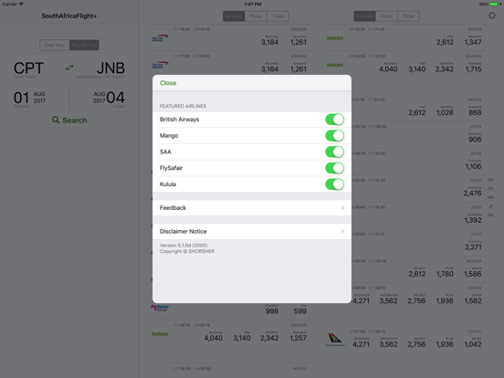Close the settings popup

click(168, 83)
